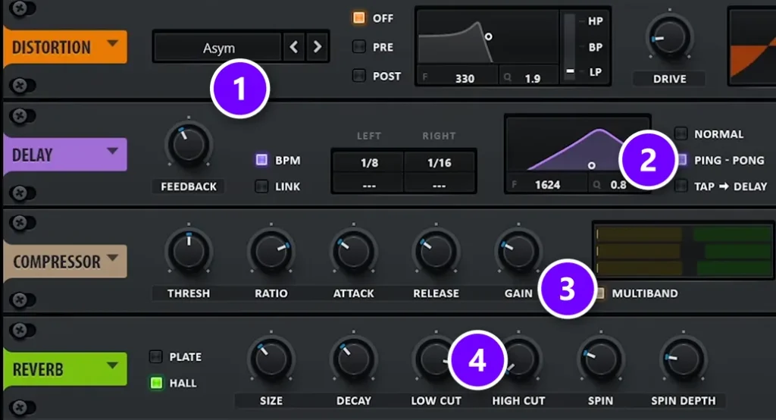The width and height of the screenshot is (776, 420).
Task: Select the previous distortion type arrow
Action: (x=293, y=47)
